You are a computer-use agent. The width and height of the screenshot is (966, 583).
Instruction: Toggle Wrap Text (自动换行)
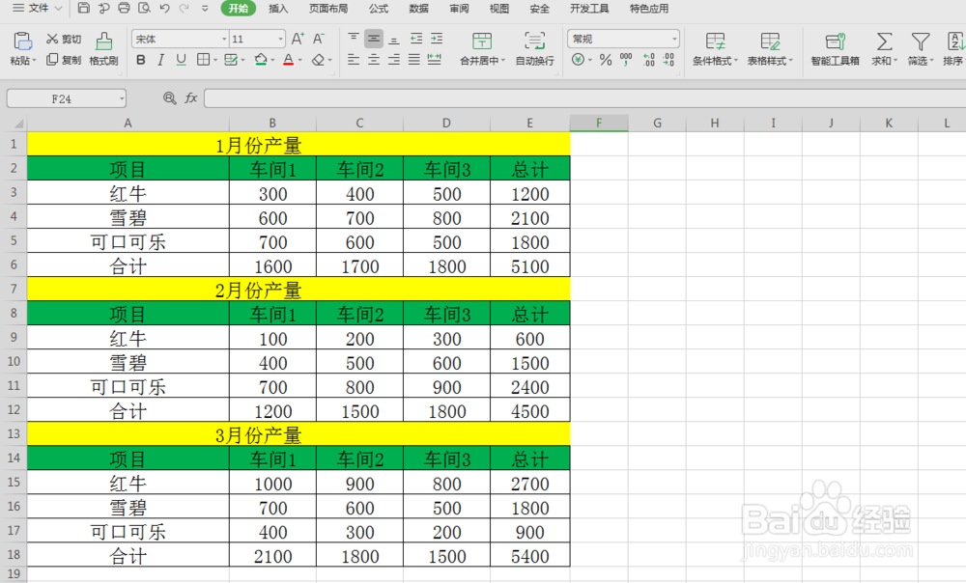[x=534, y=49]
